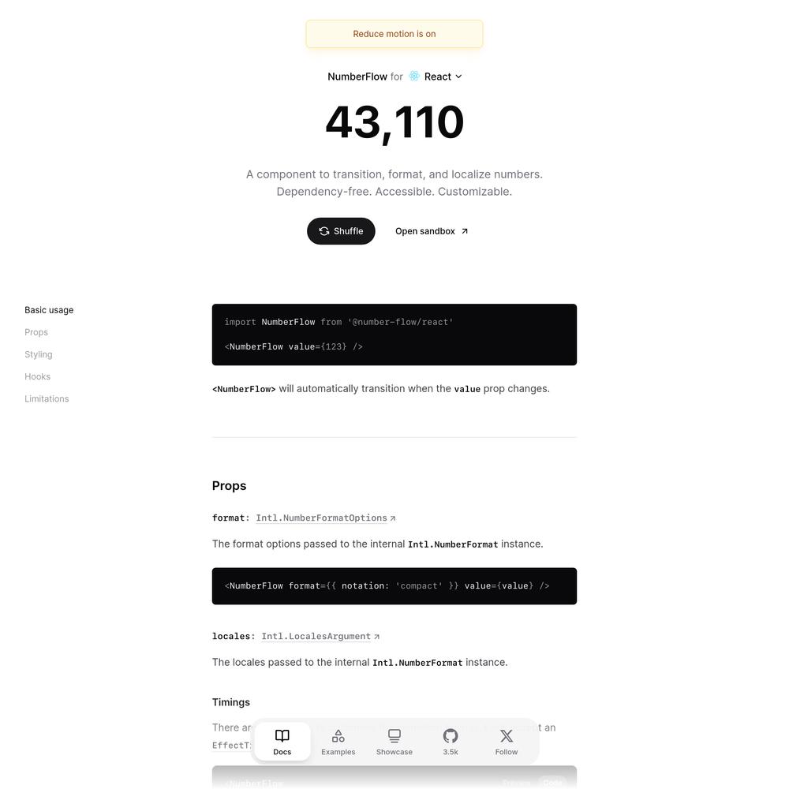Follow the Open sandbox link
Image resolution: width=789 pixels, height=789 pixels.
coord(432,231)
